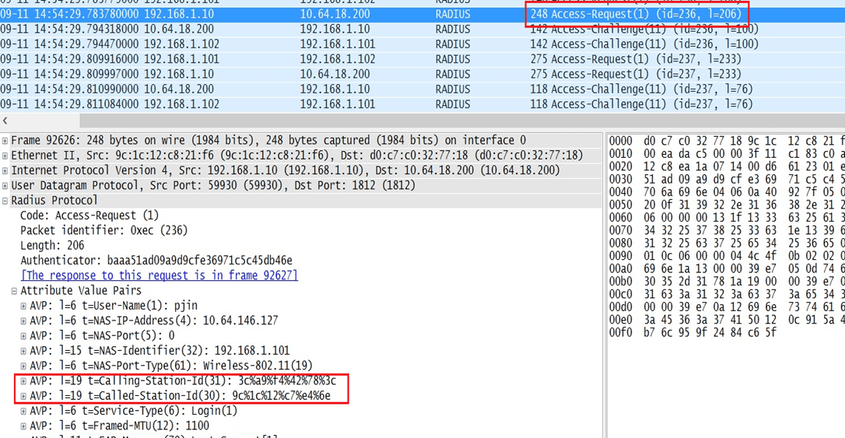This screenshot has height=438, width=845.
Task: Select Access-Challenge id=236 packet from 192.168.1.102
Action: pos(422,44)
